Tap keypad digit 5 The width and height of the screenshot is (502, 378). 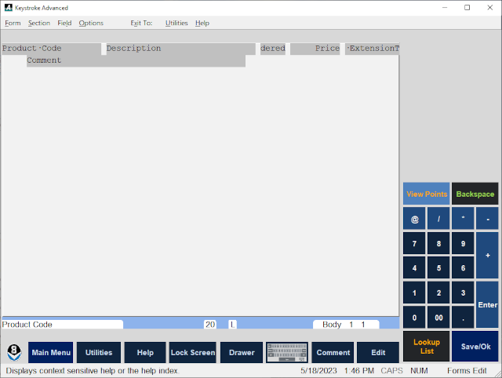pos(438,267)
